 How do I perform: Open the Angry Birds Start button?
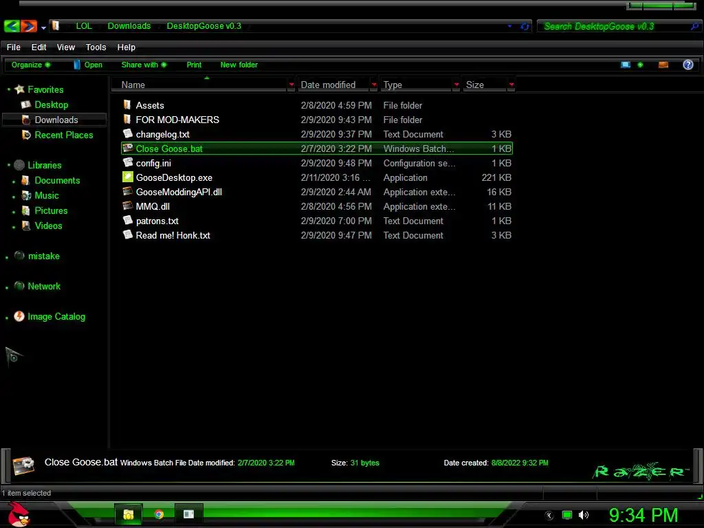pyautogui.click(x=19, y=514)
